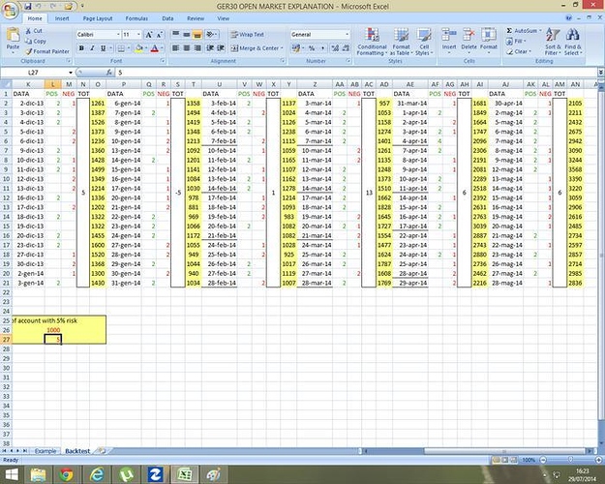Open the Windows Start button

point(12,474)
